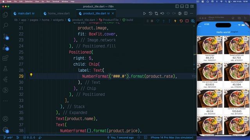Close the product_tile.dart tab

113,14
